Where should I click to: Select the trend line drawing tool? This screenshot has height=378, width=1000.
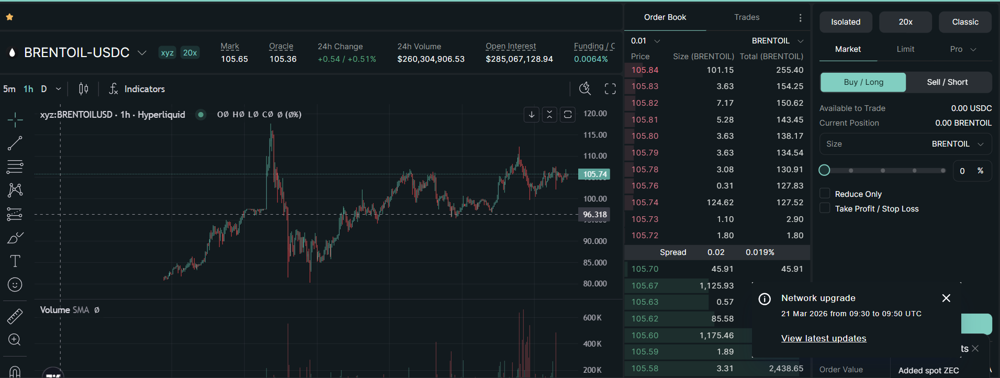coord(15,143)
